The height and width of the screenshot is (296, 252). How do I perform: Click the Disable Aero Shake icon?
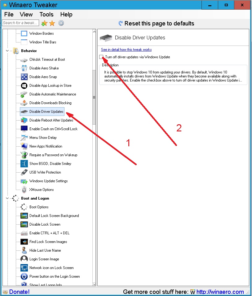(24, 68)
